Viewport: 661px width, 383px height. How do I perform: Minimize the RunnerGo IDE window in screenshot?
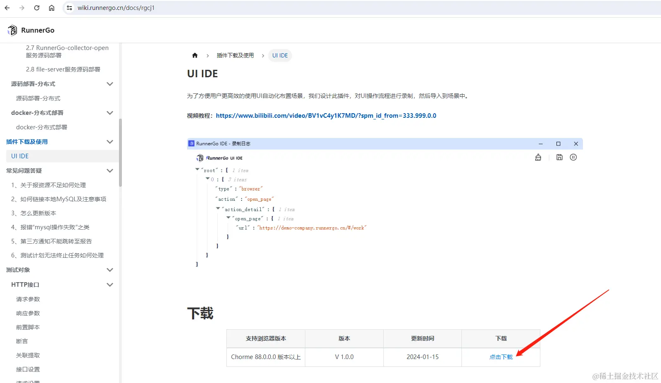(540, 144)
